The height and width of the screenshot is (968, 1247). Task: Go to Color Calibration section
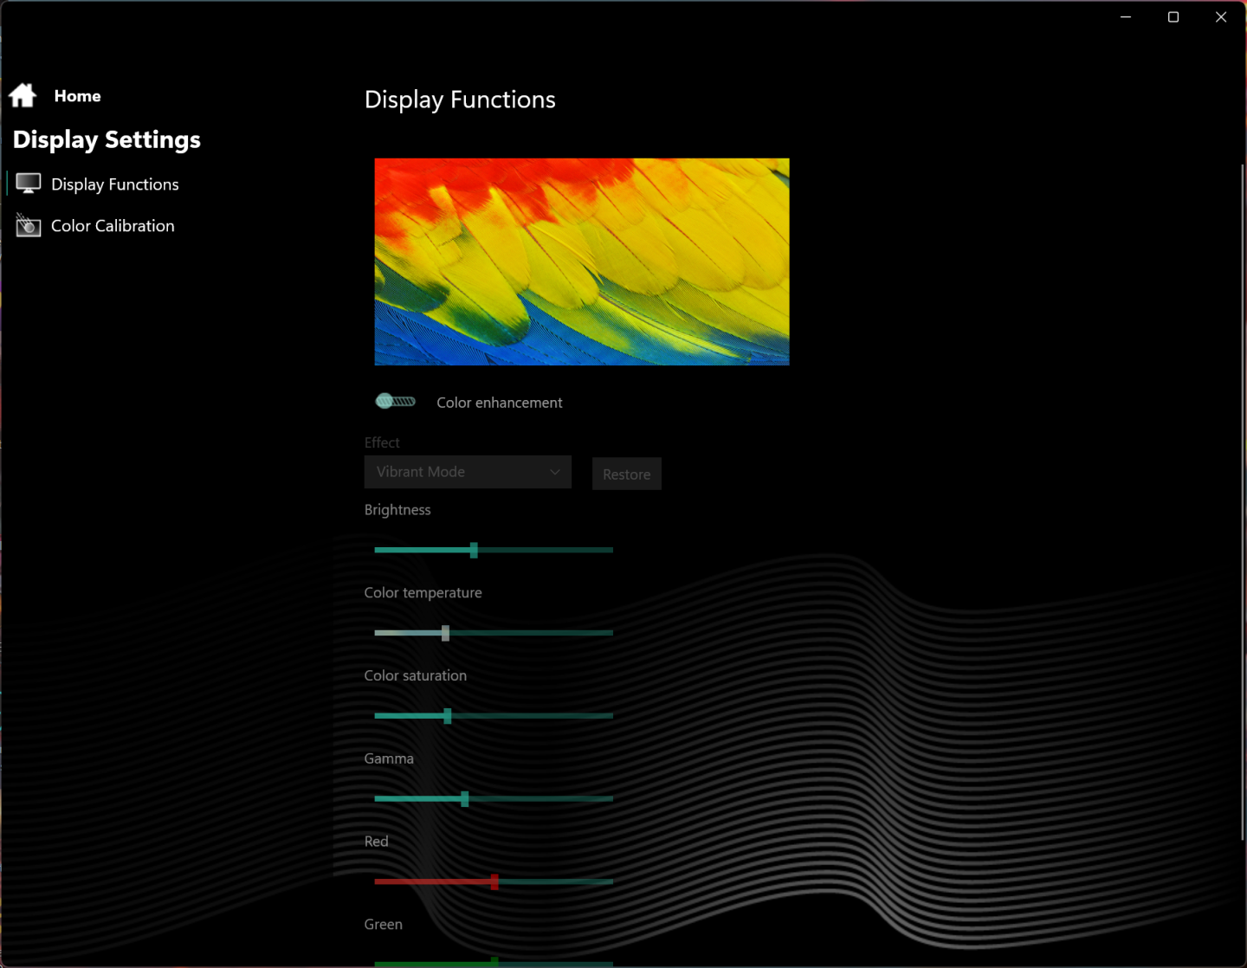coord(113,226)
